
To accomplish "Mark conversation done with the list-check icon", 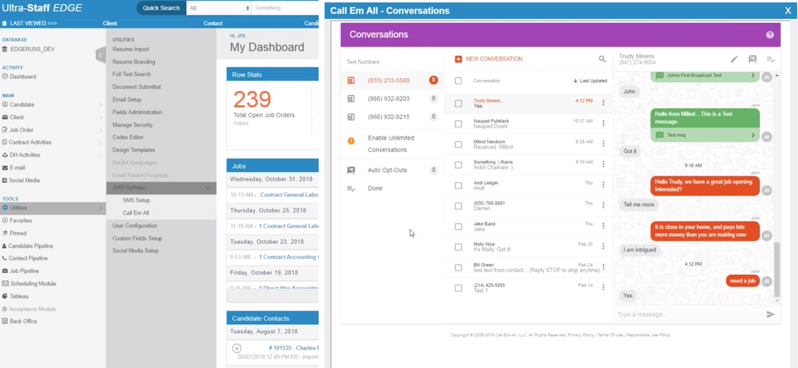I will click(771, 59).
